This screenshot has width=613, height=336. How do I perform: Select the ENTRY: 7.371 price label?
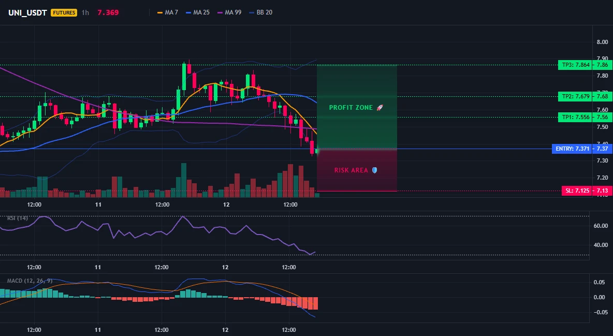click(x=572, y=149)
